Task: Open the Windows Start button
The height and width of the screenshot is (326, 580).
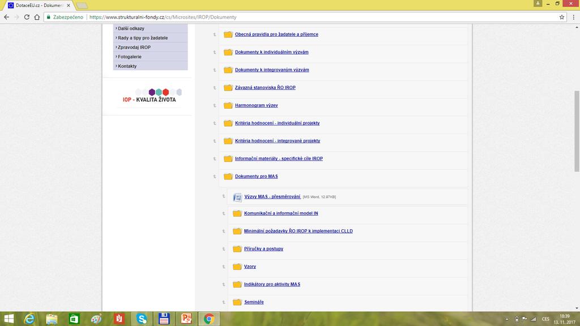Action: [x=8, y=319]
